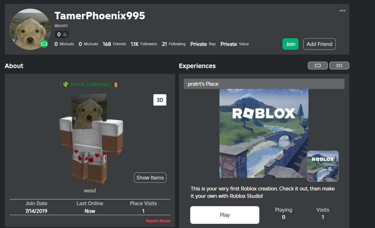Switch Experiences to slideshow view
Viewport: 375px width, 228px height.
pos(317,66)
